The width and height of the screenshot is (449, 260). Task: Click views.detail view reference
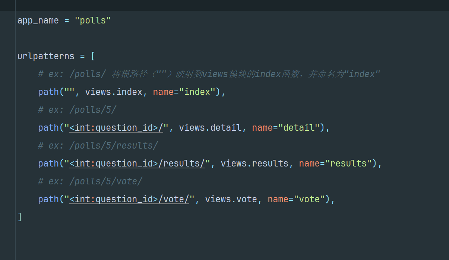(x=210, y=128)
